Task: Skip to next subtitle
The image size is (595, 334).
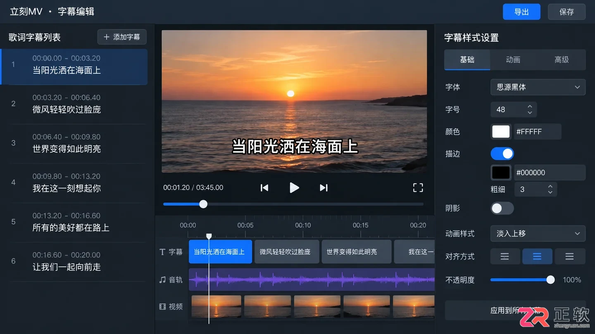Action: 324,188
